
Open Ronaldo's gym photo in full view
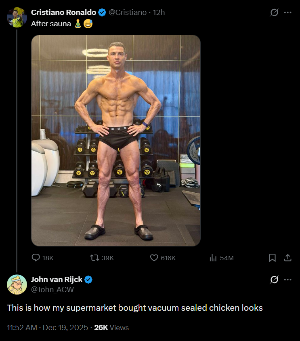pos(116,141)
